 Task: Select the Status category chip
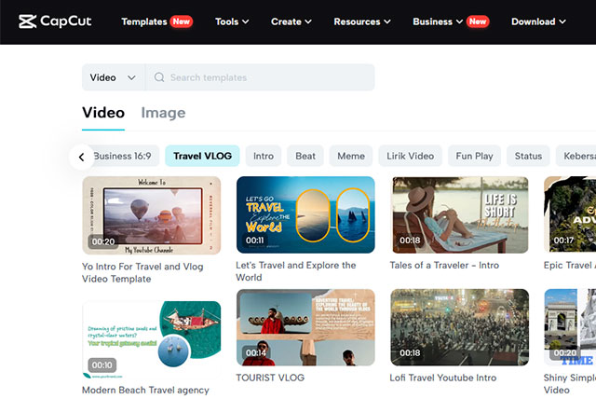[528, 156]
